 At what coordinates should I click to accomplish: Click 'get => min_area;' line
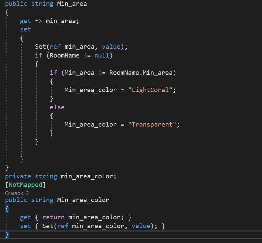49,21
